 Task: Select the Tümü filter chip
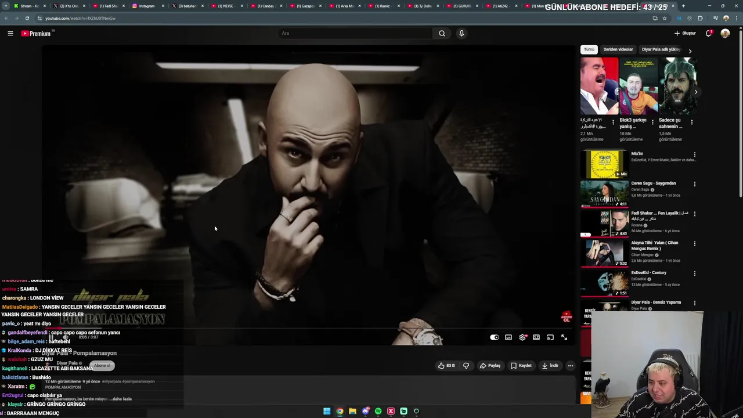click(589, 50)
